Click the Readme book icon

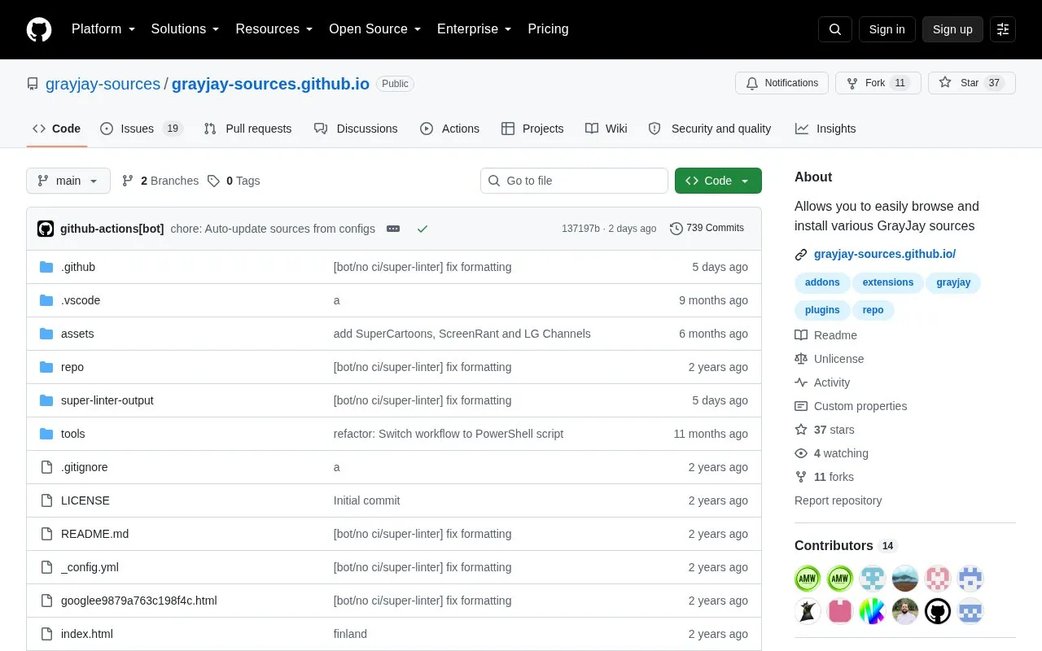pos(801,335)
